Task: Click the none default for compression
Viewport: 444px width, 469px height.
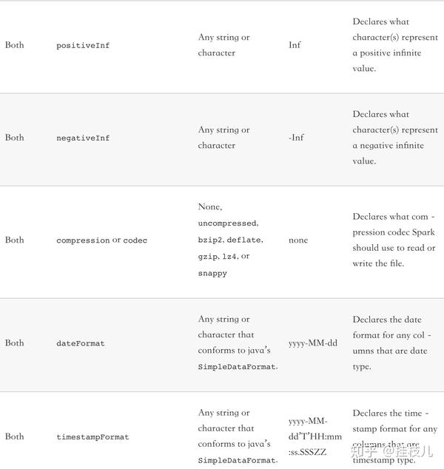Action: (298, 240)
